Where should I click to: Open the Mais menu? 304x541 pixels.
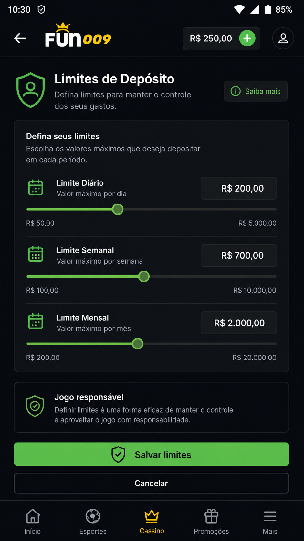coord(270,521)
